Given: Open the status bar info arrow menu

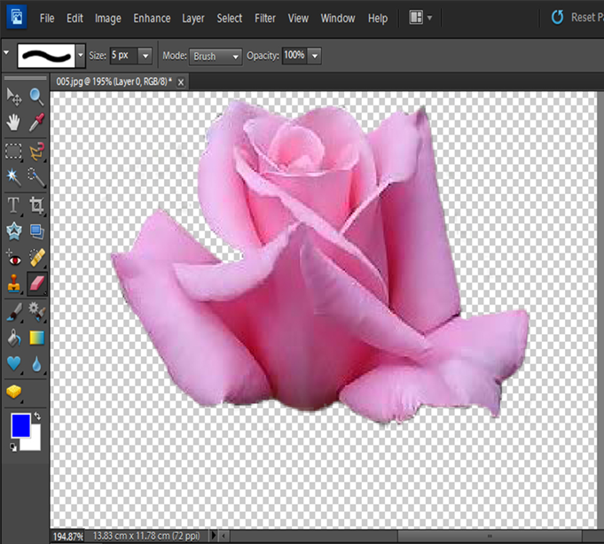Looking at the screenshot, I should (x=214, y=535).
